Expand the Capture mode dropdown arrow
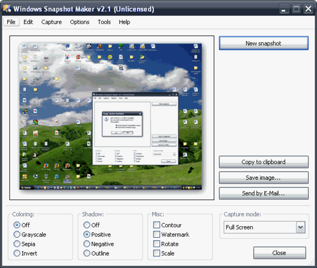This screenshot has width=317, height=268. point(301,227)
